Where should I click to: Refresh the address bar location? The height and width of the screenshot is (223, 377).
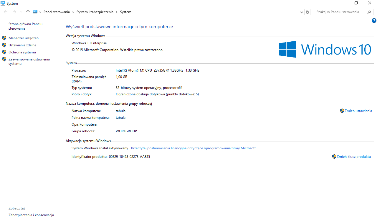(x=308, y=12)
